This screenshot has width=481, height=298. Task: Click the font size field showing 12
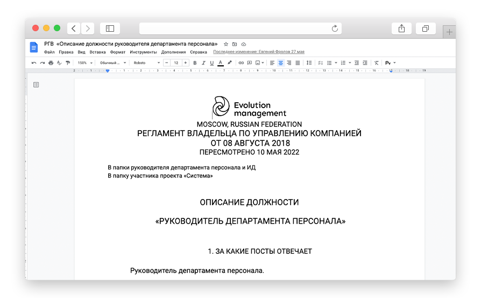click(176, 63)
